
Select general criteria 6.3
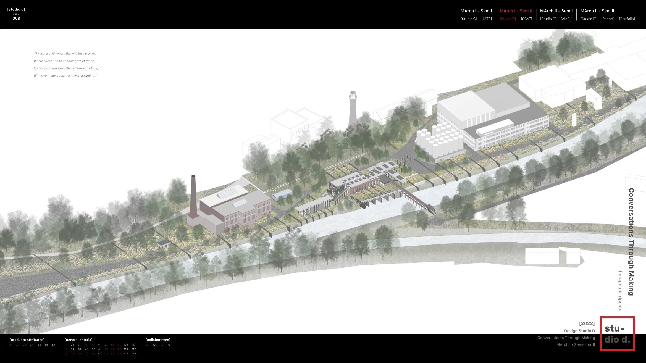click(100, 354)
